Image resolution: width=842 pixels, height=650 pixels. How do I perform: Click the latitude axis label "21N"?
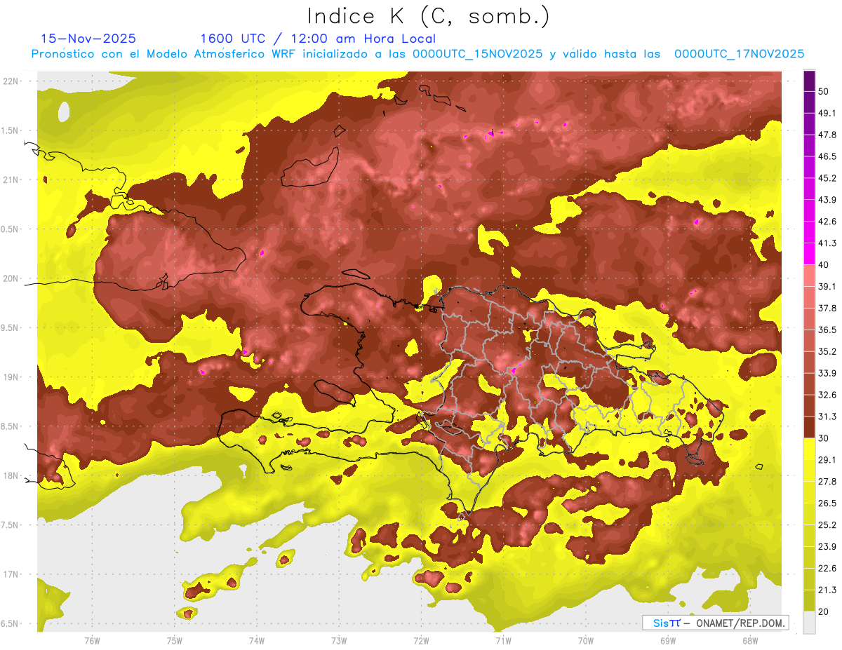[11, 180]
